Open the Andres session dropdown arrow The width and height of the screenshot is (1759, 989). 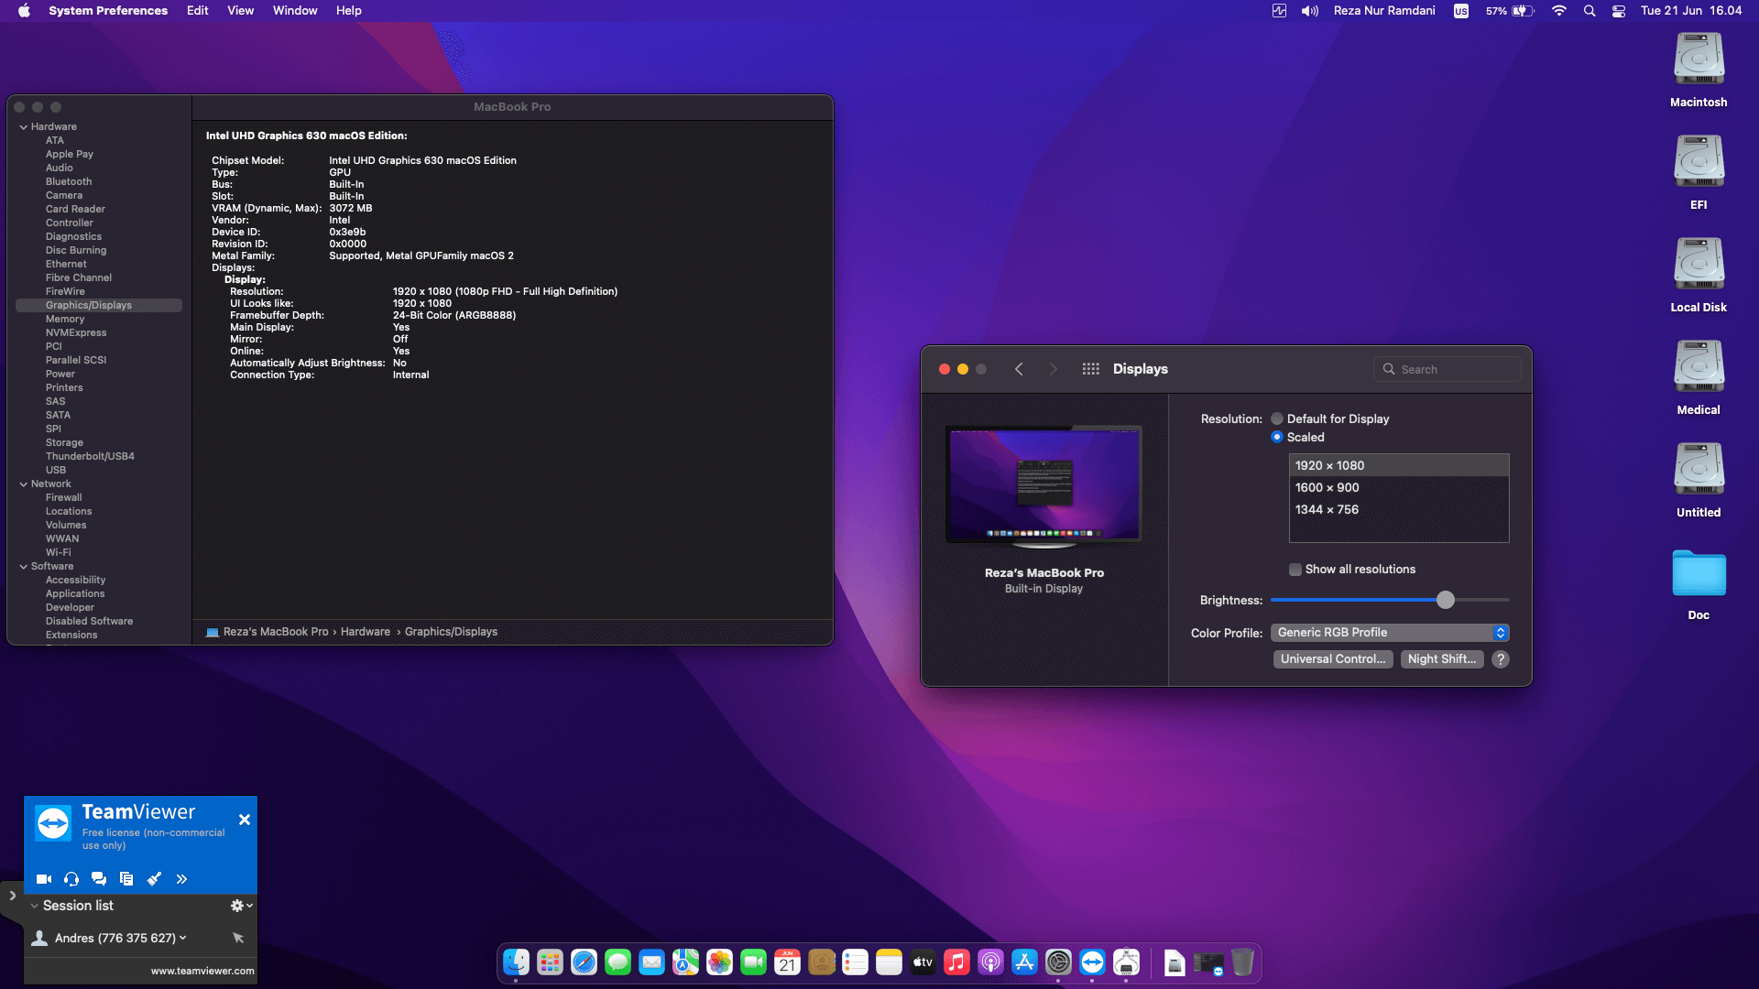tap(183, 938)
